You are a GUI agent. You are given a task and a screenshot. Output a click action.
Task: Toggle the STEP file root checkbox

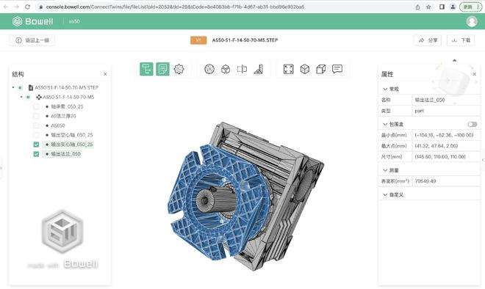click(x=20, y=88)
